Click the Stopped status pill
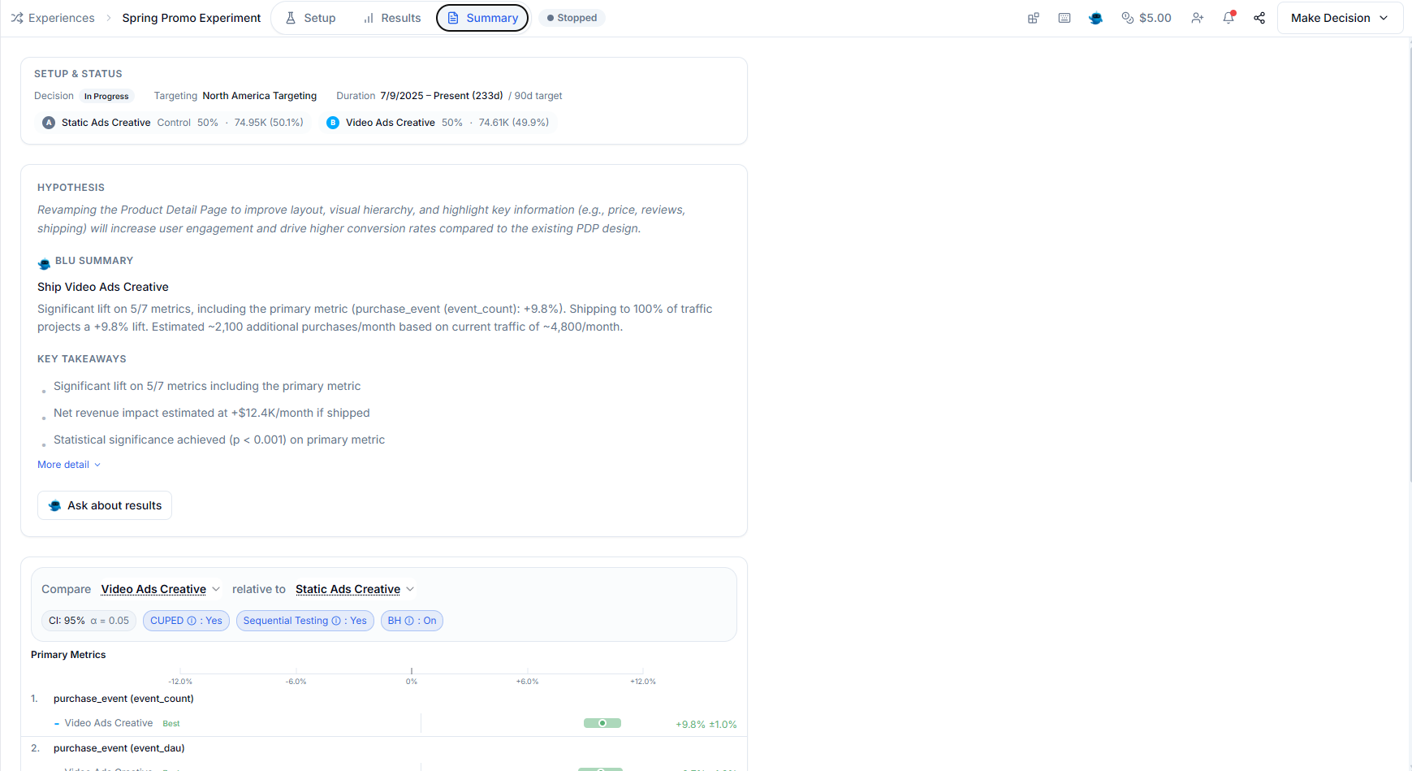The image size is (1412, 771). [572, 17]
